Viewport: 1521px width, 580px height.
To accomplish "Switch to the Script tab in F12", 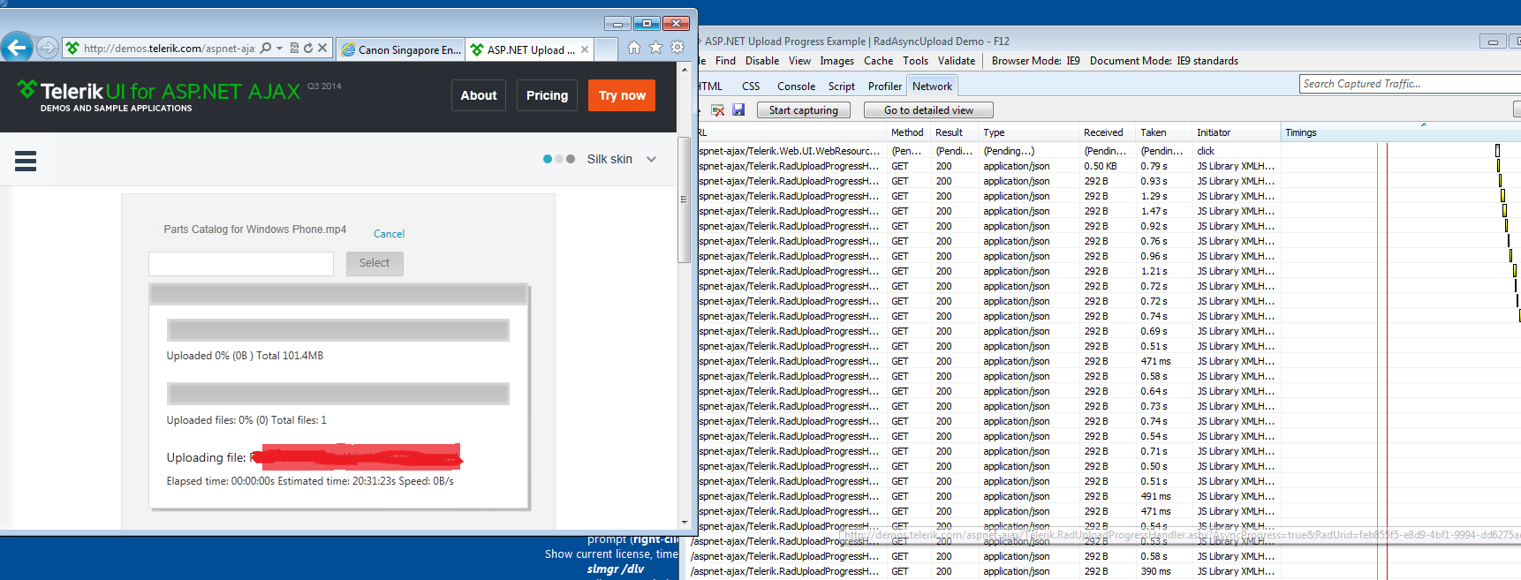I will pos(841,87).
